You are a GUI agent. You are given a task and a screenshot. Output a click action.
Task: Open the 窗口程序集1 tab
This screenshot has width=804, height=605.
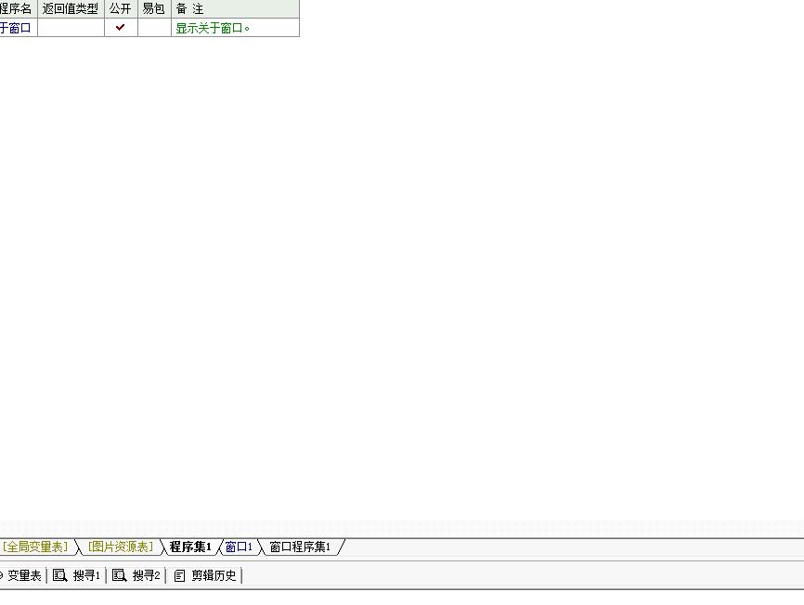pos(300,547)
